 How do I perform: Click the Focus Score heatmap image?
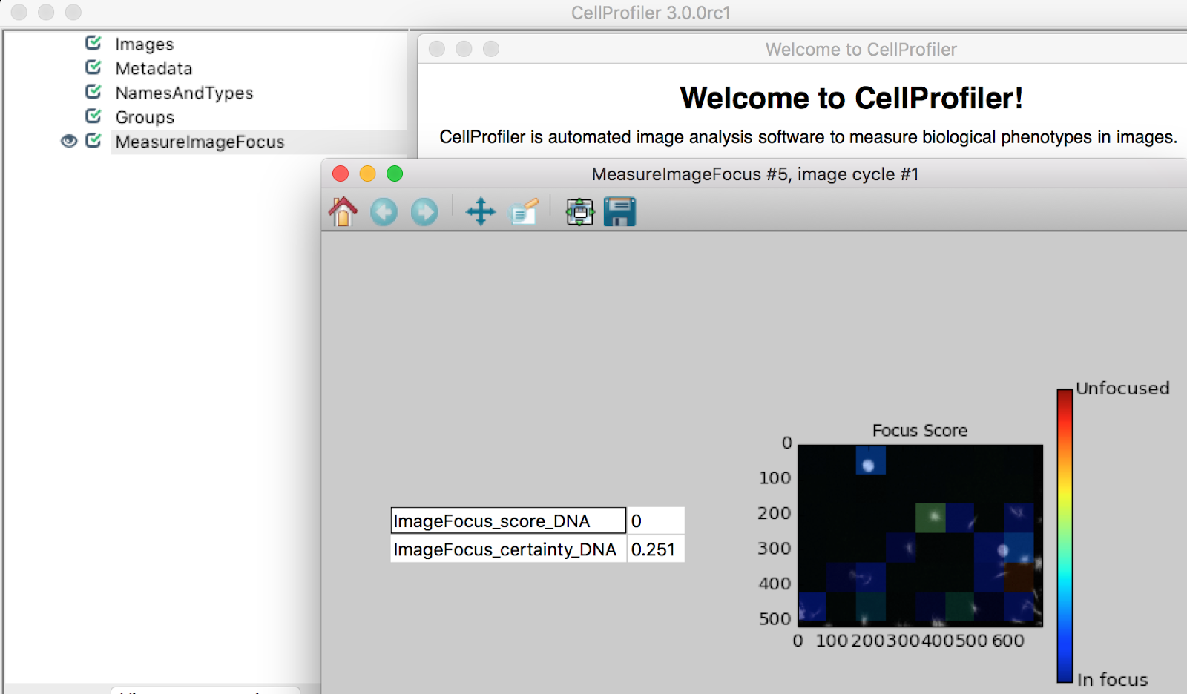pyautogui.click(x=920, y=535)
